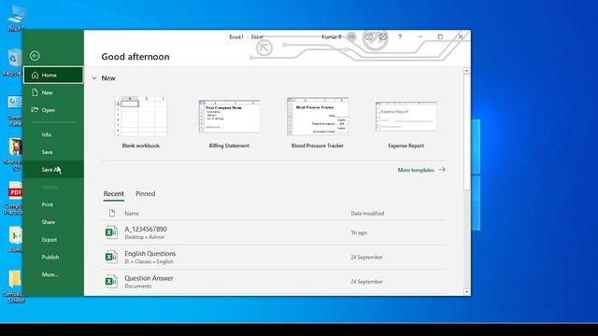Select the Control Panel desktop icon

[15, 111]
